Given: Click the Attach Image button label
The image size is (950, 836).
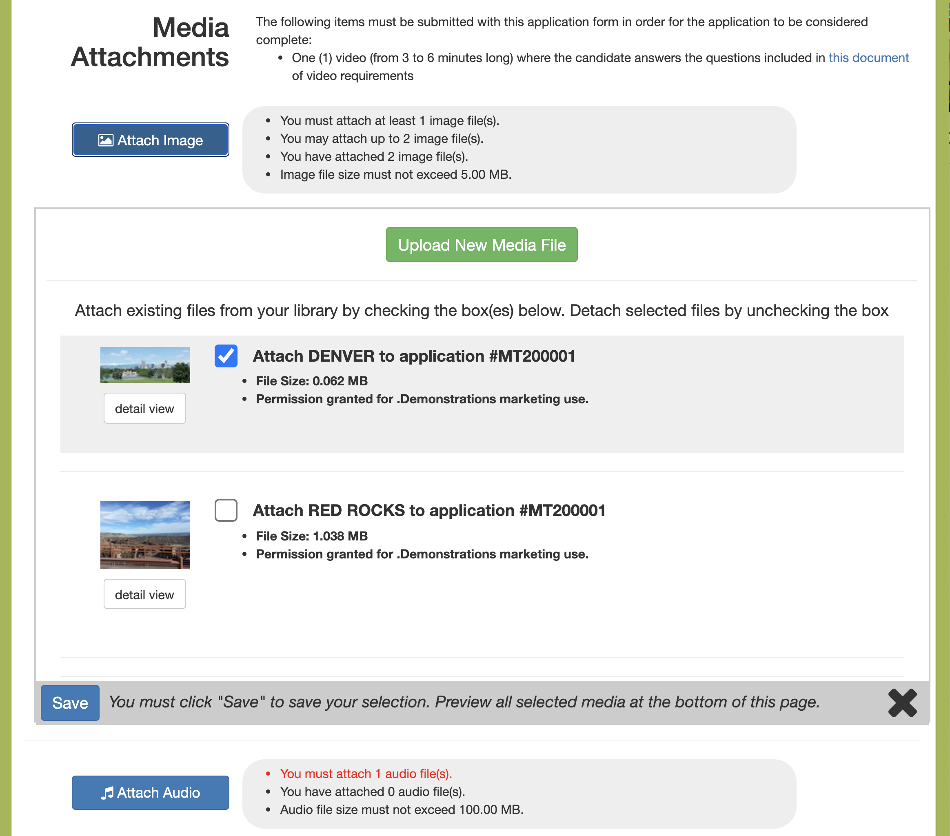Looking at the screenshot, I should [160, 140].
